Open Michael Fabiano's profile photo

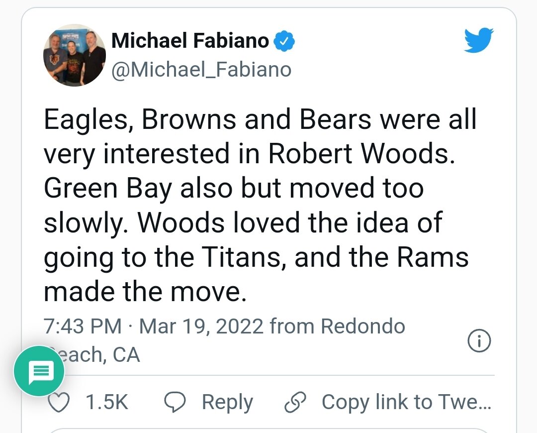[75, 55]
